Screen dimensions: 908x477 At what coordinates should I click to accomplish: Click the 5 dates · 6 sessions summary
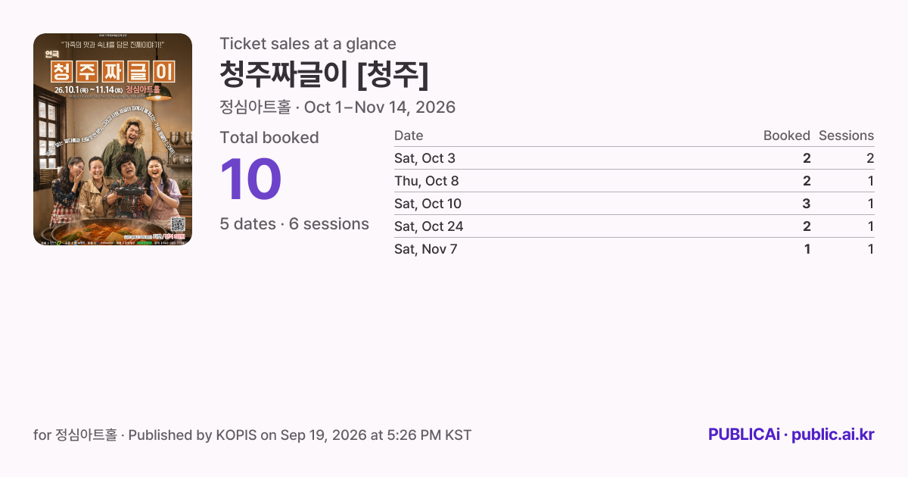[294, 224]
